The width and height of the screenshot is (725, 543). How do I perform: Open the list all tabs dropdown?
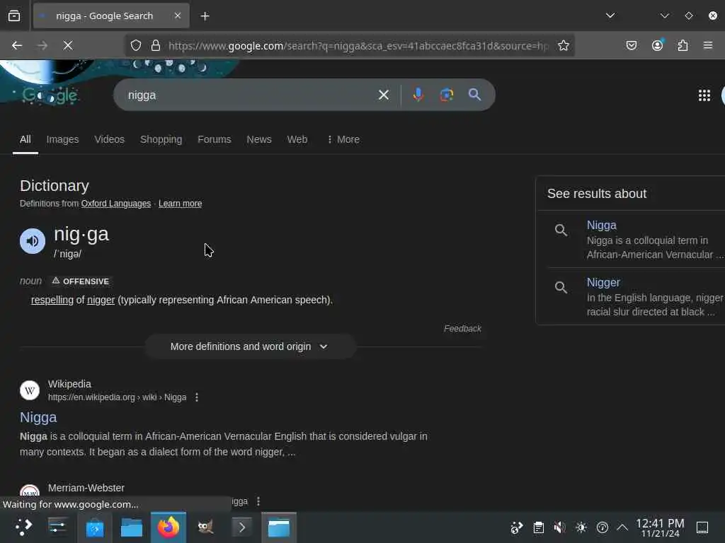point(610,16)
